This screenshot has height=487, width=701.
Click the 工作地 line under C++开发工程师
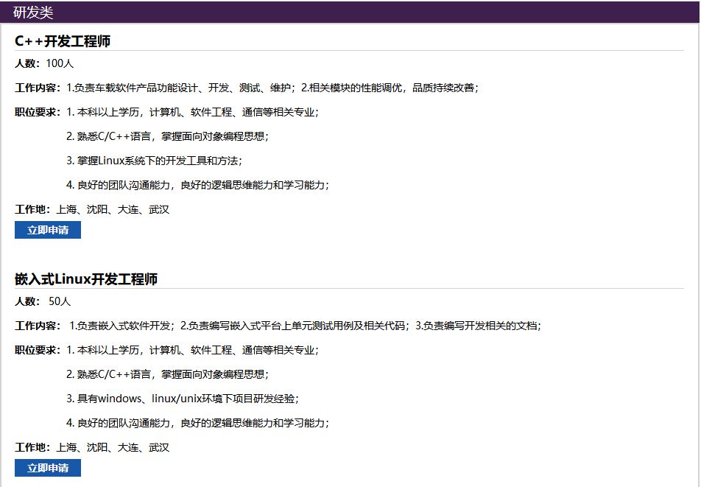pos(32,209)
